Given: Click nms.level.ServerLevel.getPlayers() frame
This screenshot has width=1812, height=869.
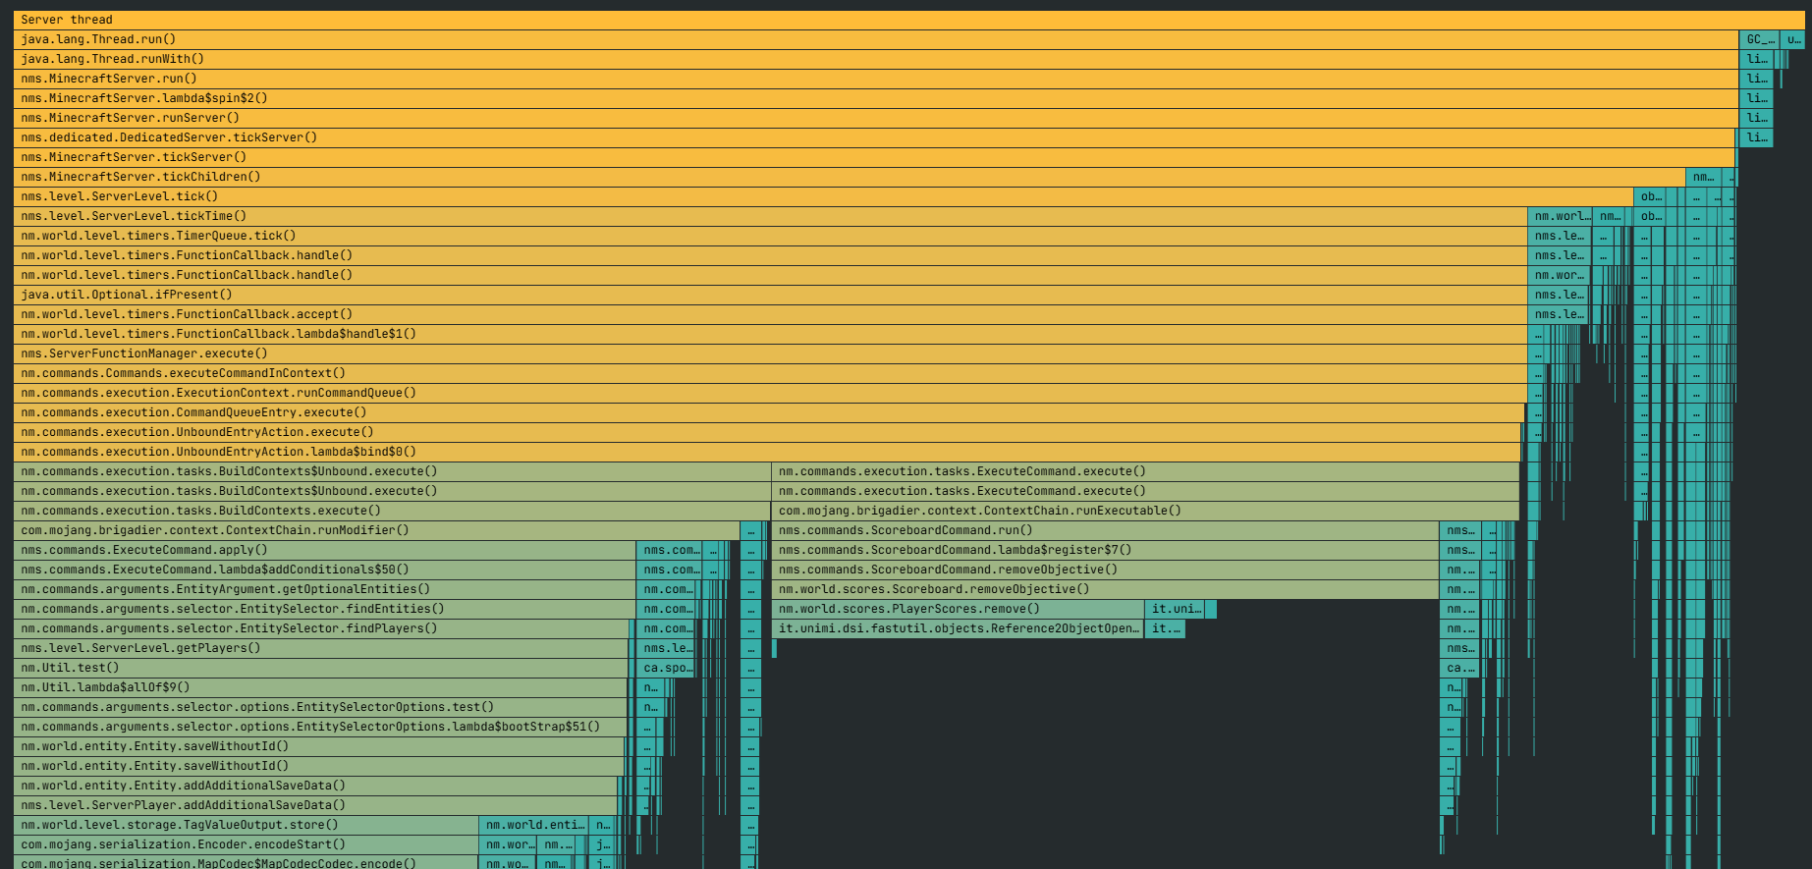Looking at the screenshot, I should (x=321, y=648).
